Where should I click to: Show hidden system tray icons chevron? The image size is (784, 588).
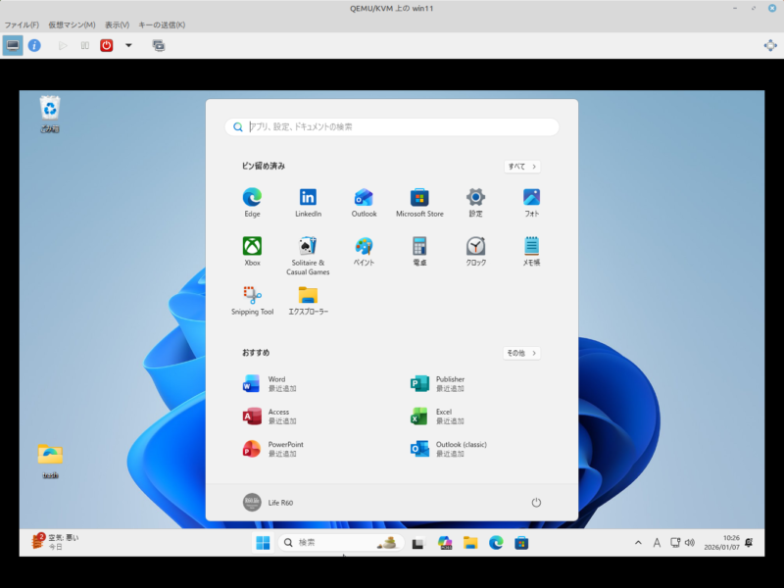tap(639, 543)
